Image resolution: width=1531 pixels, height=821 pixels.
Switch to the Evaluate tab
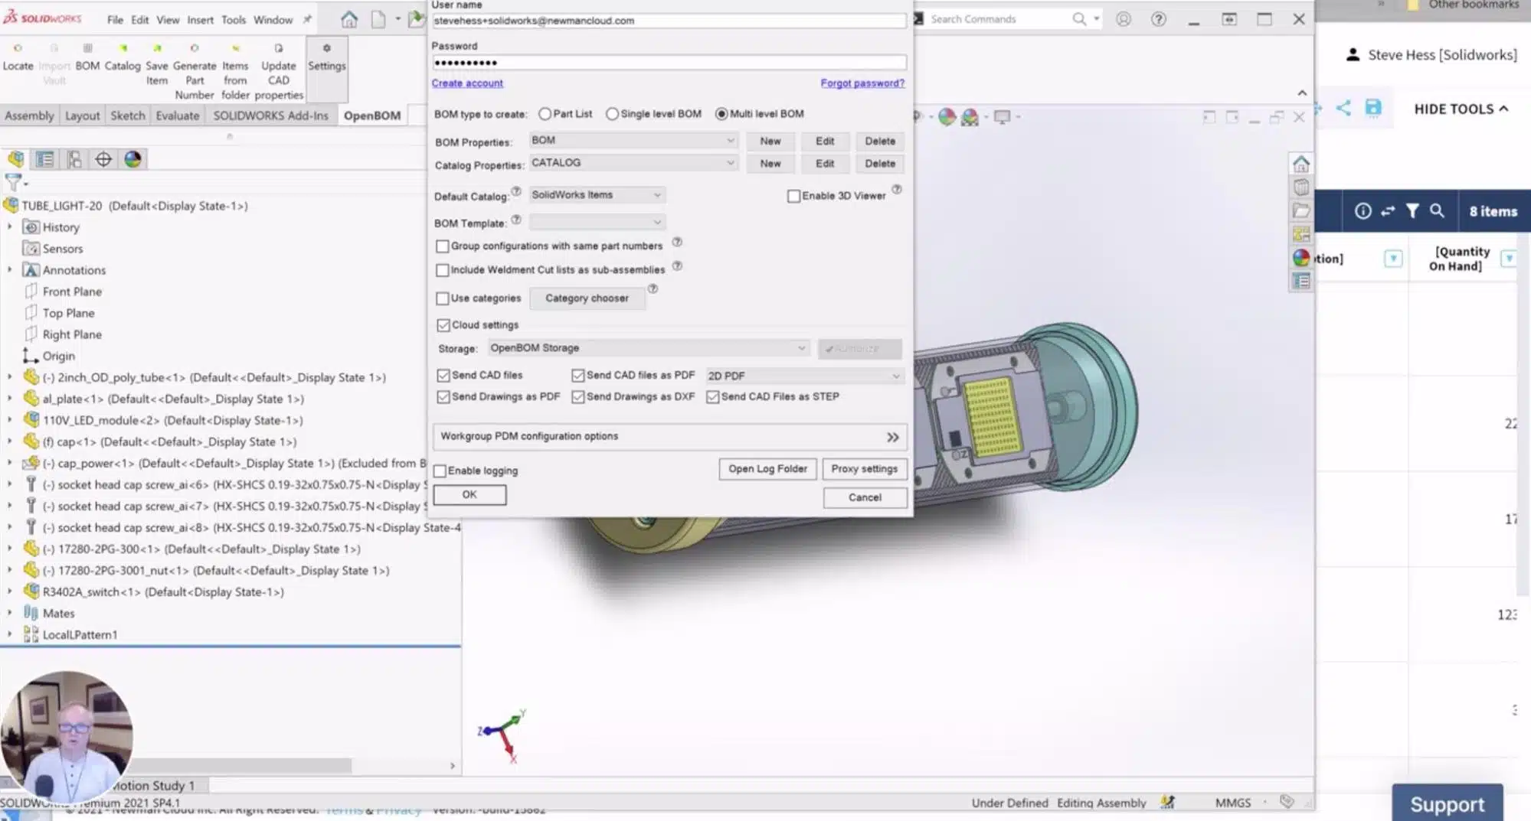click(178, 116)
